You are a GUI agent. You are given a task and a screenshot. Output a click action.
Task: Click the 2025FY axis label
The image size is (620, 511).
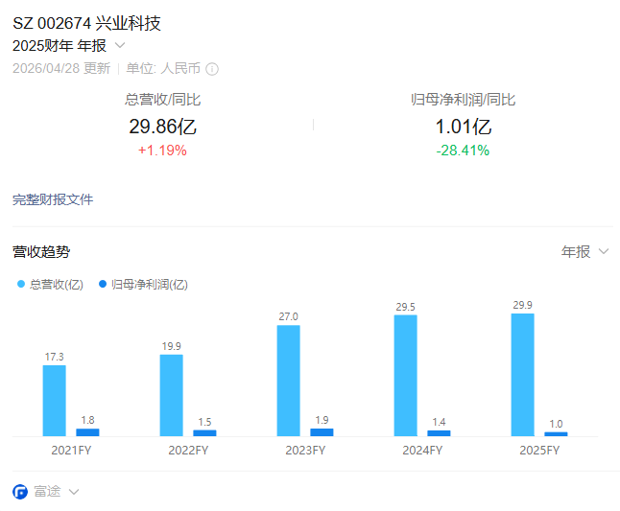tap(539, 451)
